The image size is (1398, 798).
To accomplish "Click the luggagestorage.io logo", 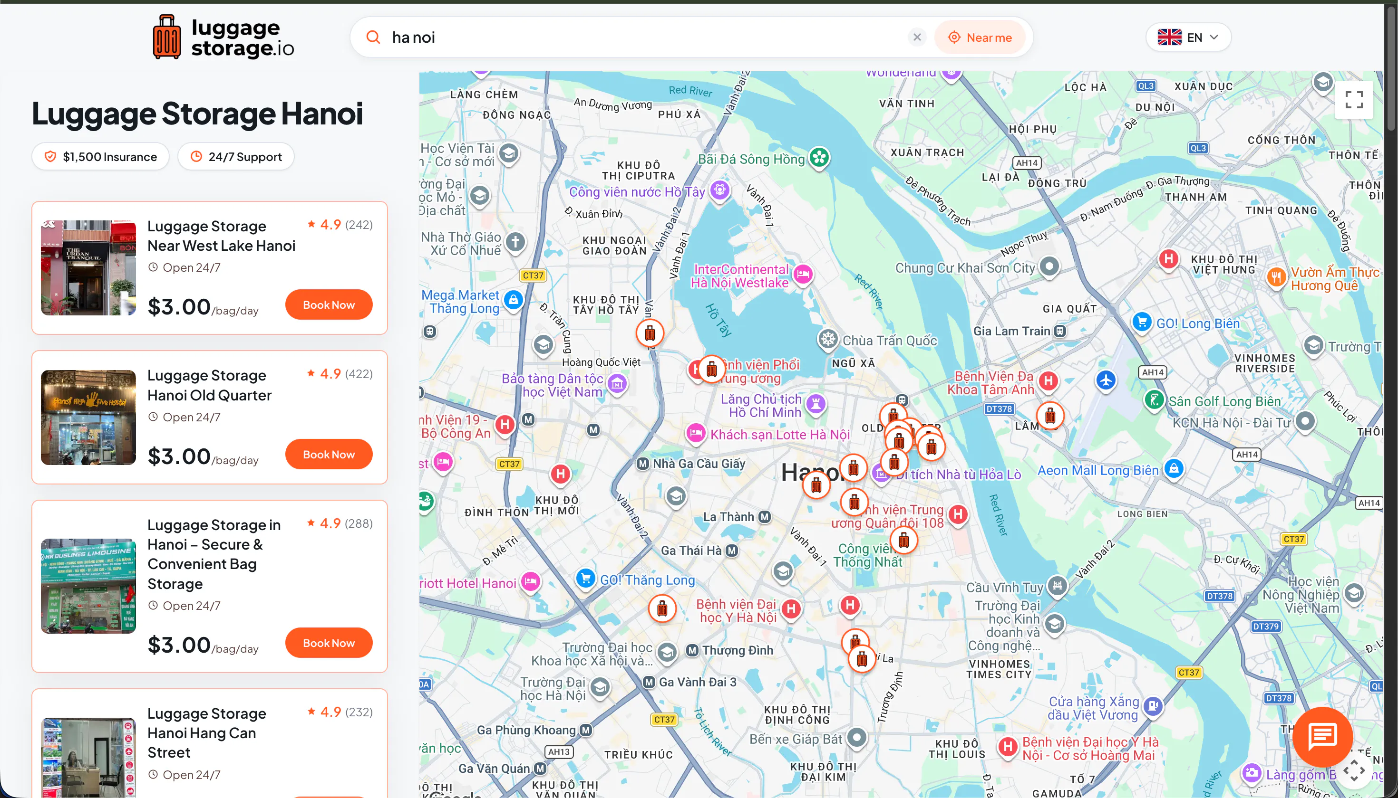I will click(223, 37).
